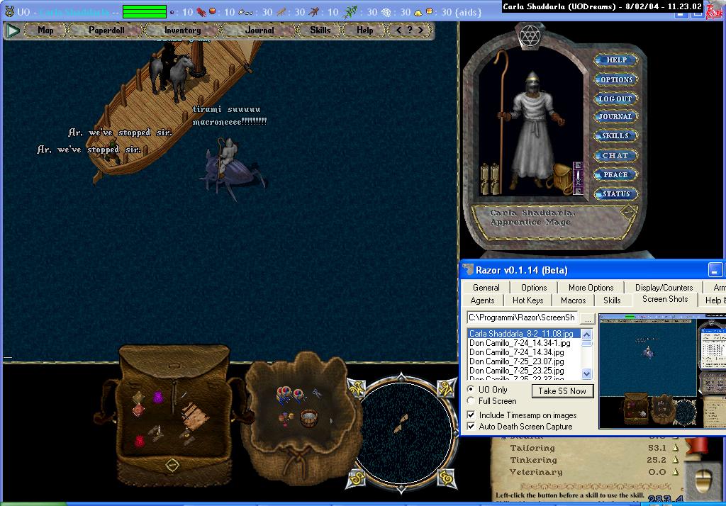Select the Full Screen radio button
This screenshot has width=726, height=506.
[471, 400]
